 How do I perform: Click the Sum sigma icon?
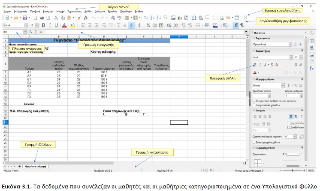pyautogui.click(x=36, y=32)
